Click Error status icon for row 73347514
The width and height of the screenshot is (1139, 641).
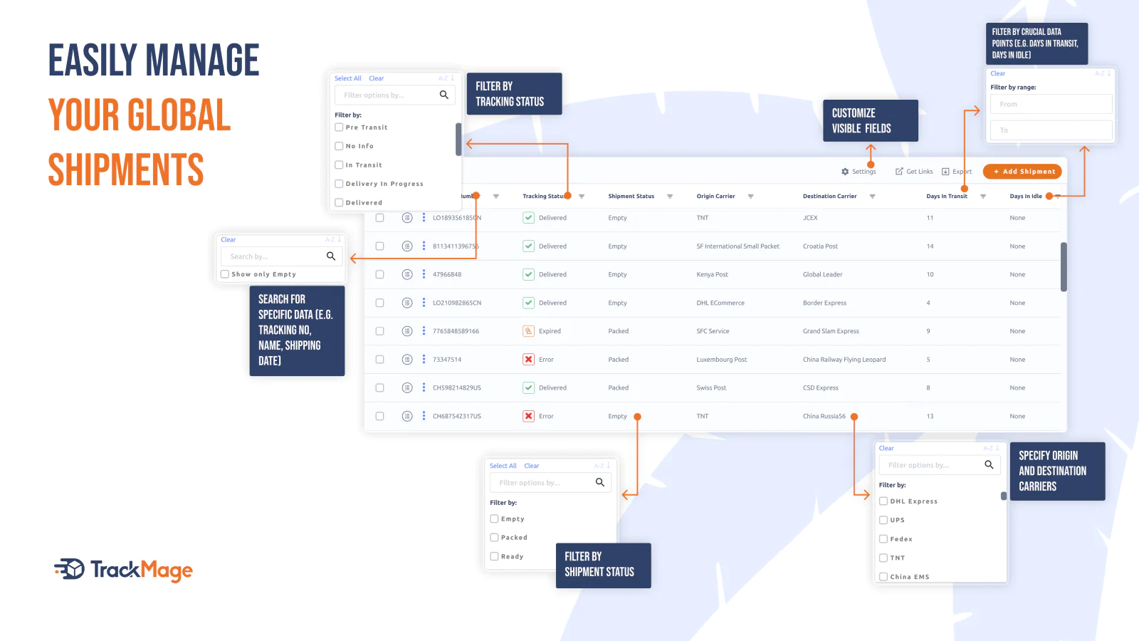click(x=528, y=360)
